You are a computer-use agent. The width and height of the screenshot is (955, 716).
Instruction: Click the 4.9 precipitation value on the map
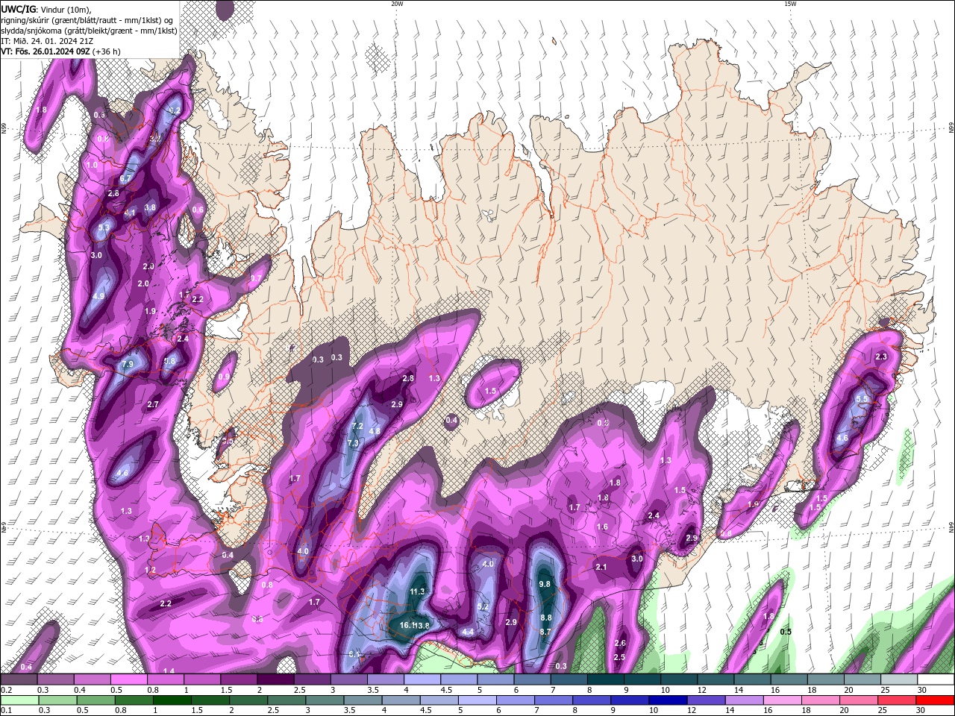[98, 296]
